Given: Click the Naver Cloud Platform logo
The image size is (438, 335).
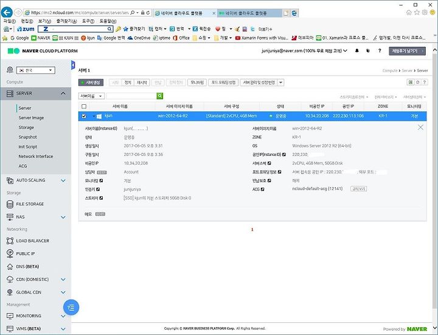Looking at the screenshot, I should pos(43,51).
